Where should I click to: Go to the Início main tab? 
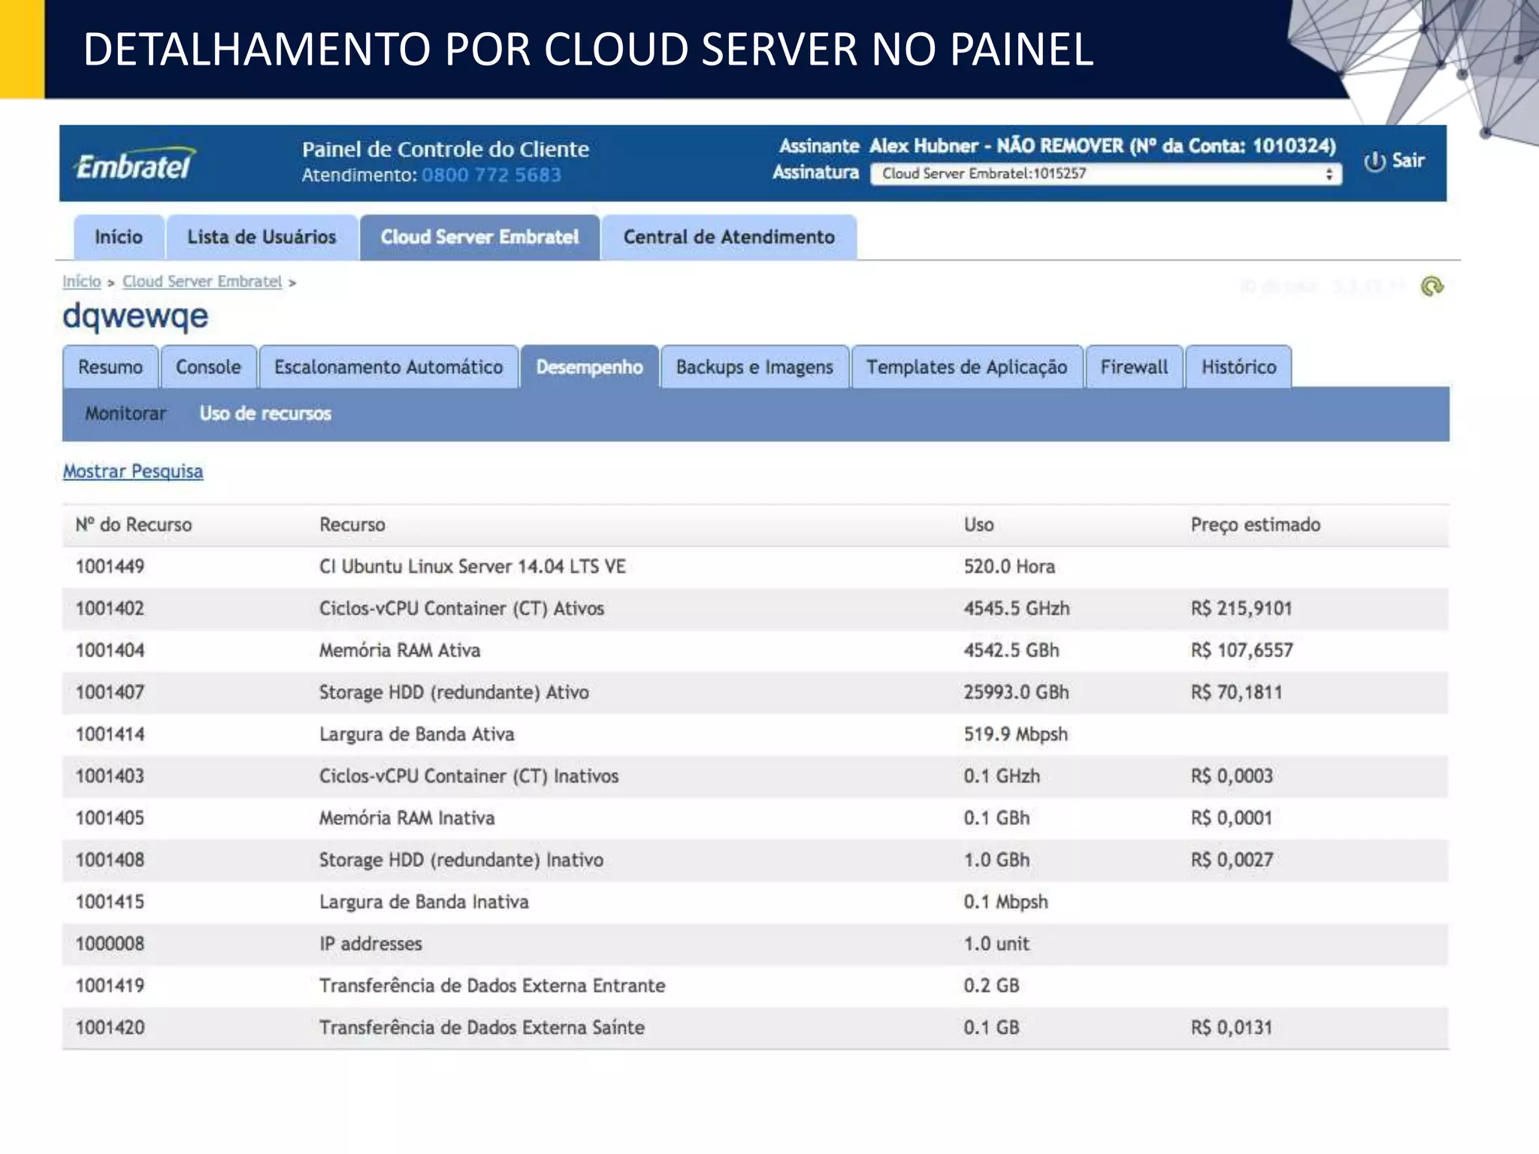(x=119, y=237)
